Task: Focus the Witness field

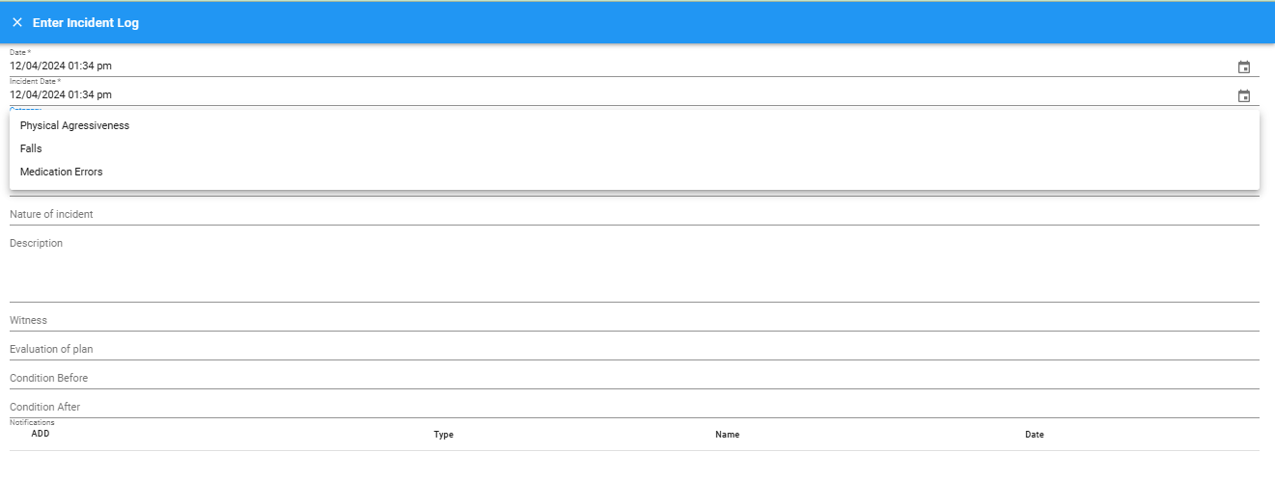Action: 634,320
